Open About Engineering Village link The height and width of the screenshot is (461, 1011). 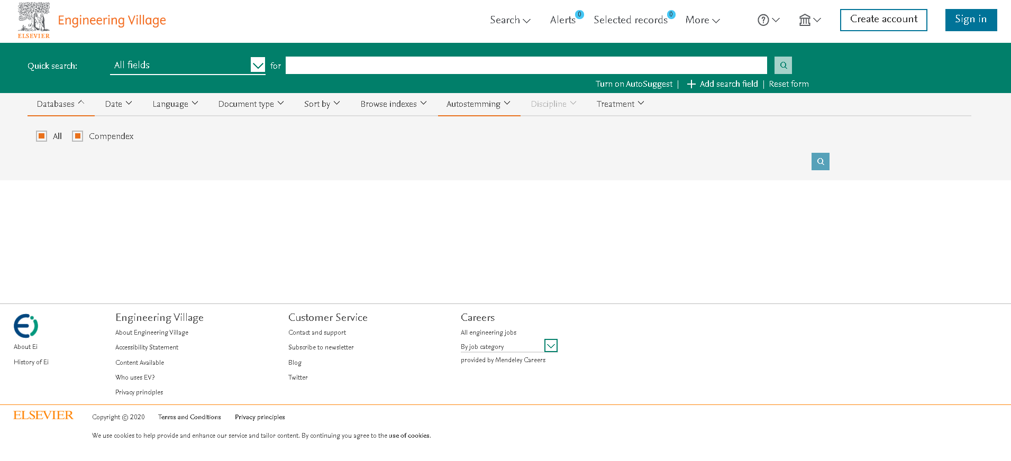coord(152,333)
